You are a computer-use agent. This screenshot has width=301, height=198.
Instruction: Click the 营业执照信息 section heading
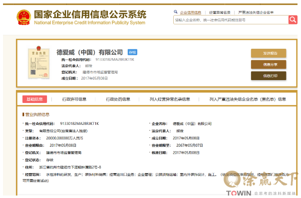[37, 114]
